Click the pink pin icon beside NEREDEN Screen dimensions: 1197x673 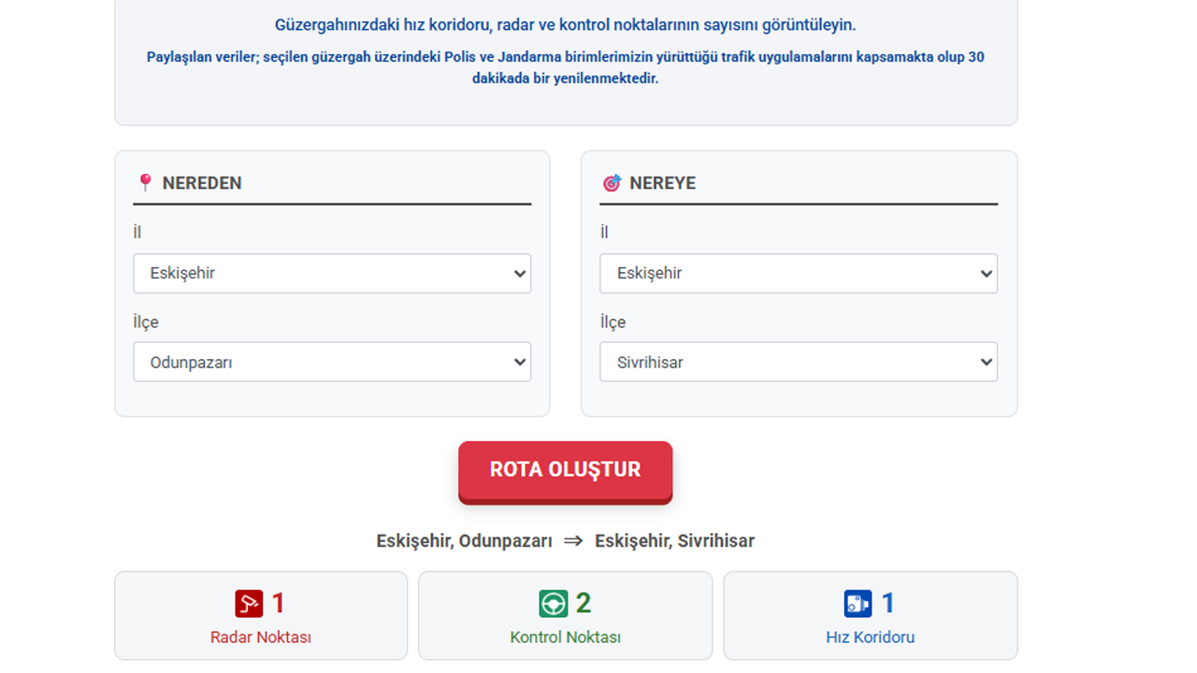[x=146, y=182]
